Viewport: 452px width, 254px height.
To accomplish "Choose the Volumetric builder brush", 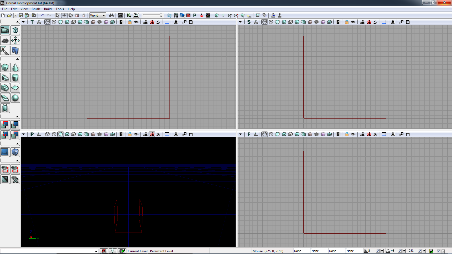I will click(5, 108).
